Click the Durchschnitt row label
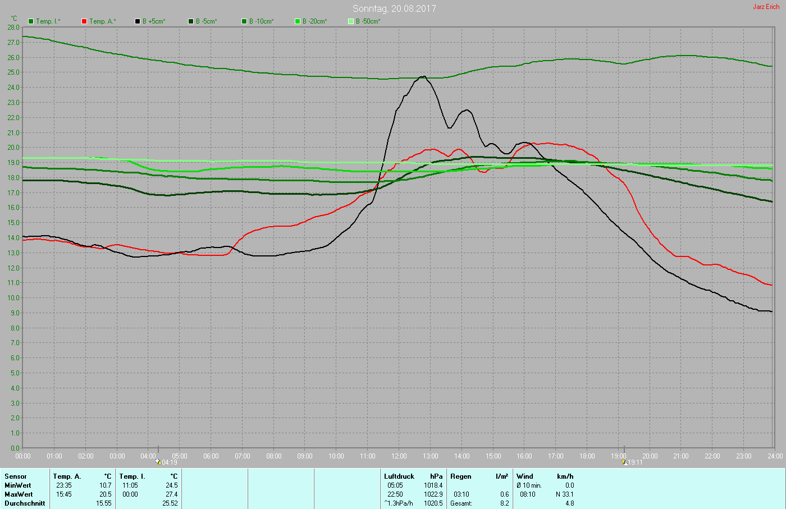This screenshot has width=786, height=509. 25,503
